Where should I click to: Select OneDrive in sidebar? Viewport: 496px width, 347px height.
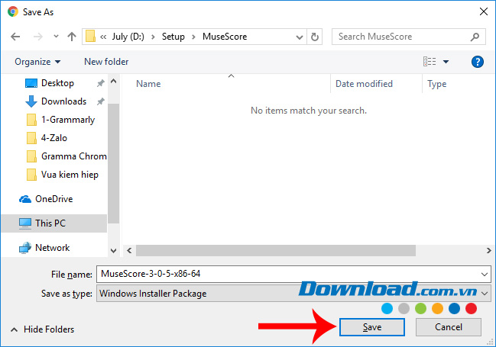coord(53,199)
